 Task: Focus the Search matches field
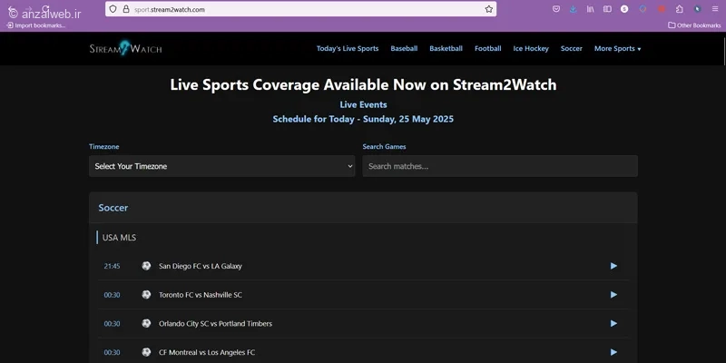tap(500, 166)
